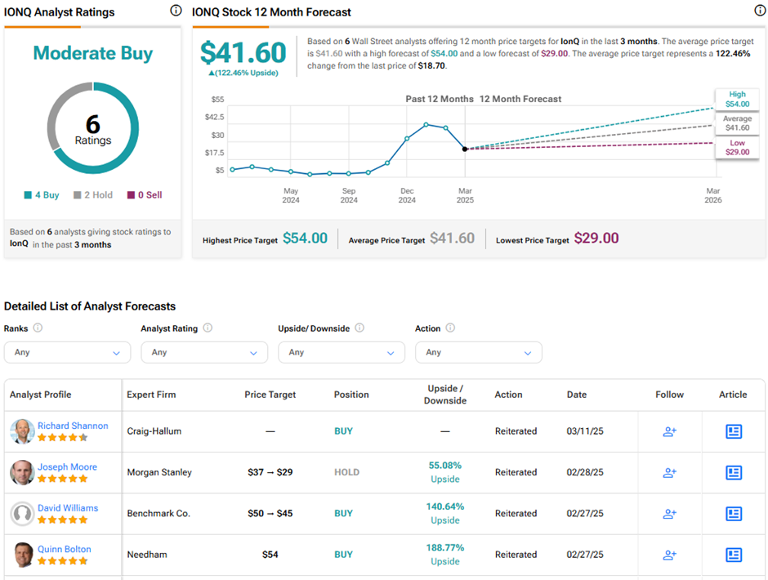This screenshot has height=580, width=768.
Task: Click info icon beside 12 Month Forecast header
Action: coord(759,11)
